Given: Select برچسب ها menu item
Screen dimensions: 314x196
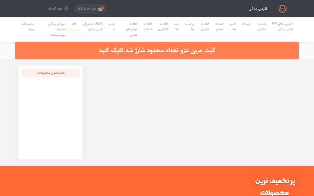Looking at the screenshot, I should click(189, 27).
